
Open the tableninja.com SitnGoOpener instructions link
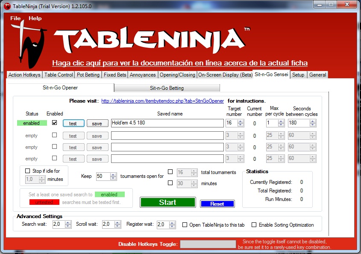162,101
